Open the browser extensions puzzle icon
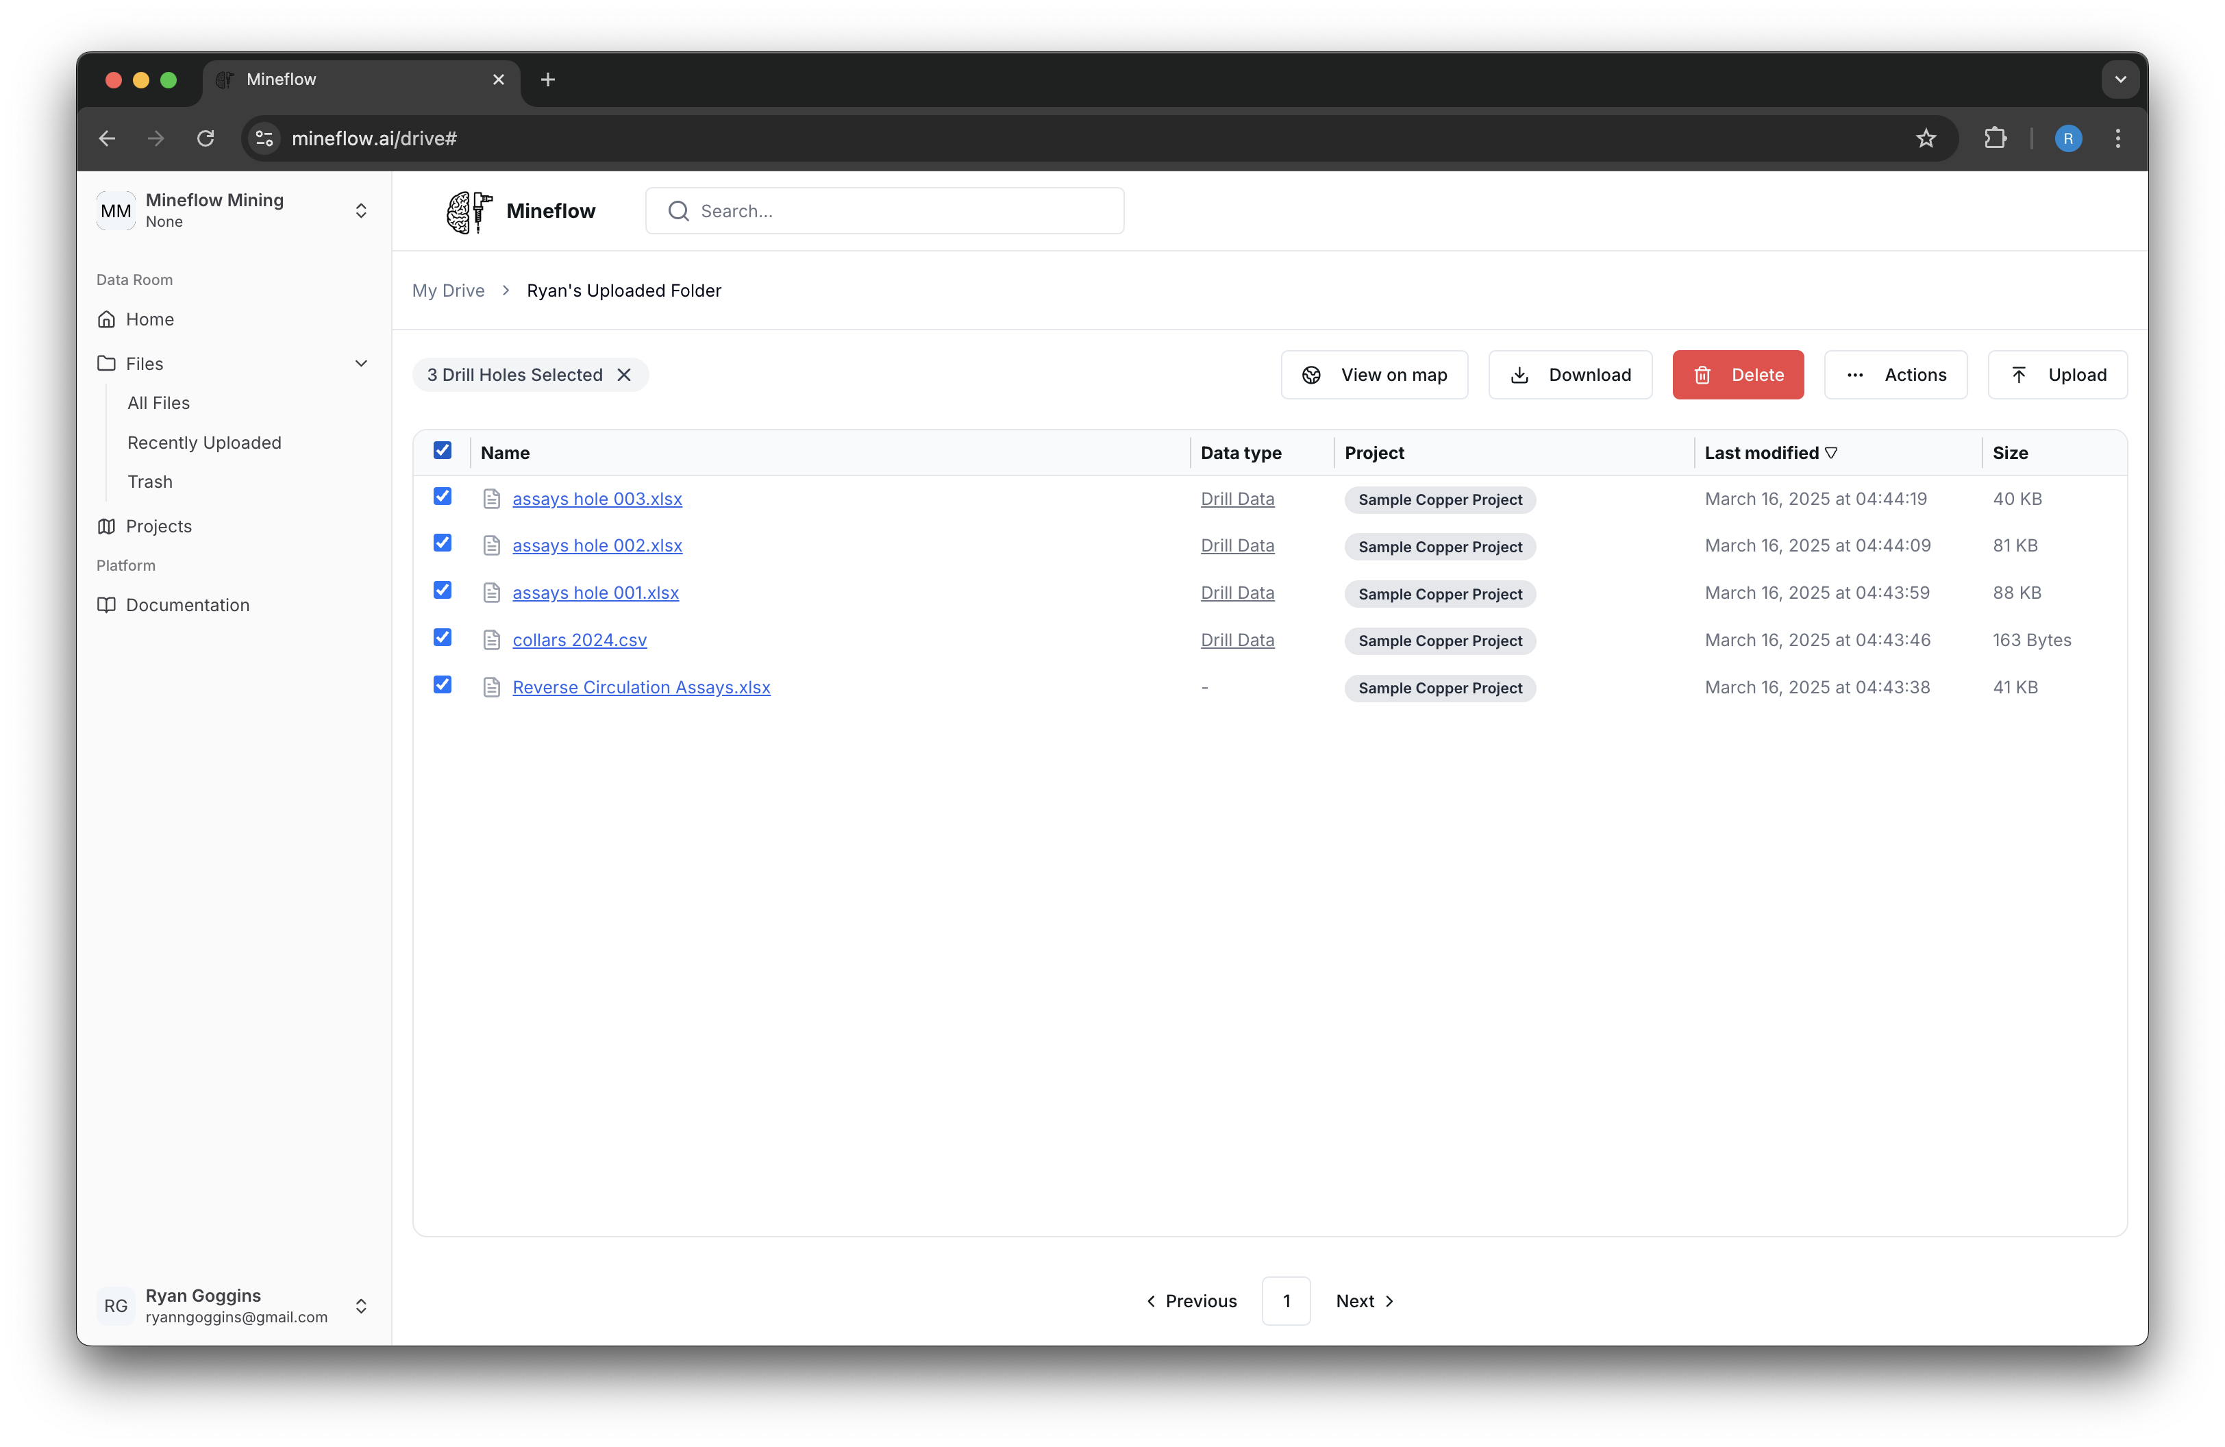Screen dimensions: 2225x1447 [x=1995, y=138]
